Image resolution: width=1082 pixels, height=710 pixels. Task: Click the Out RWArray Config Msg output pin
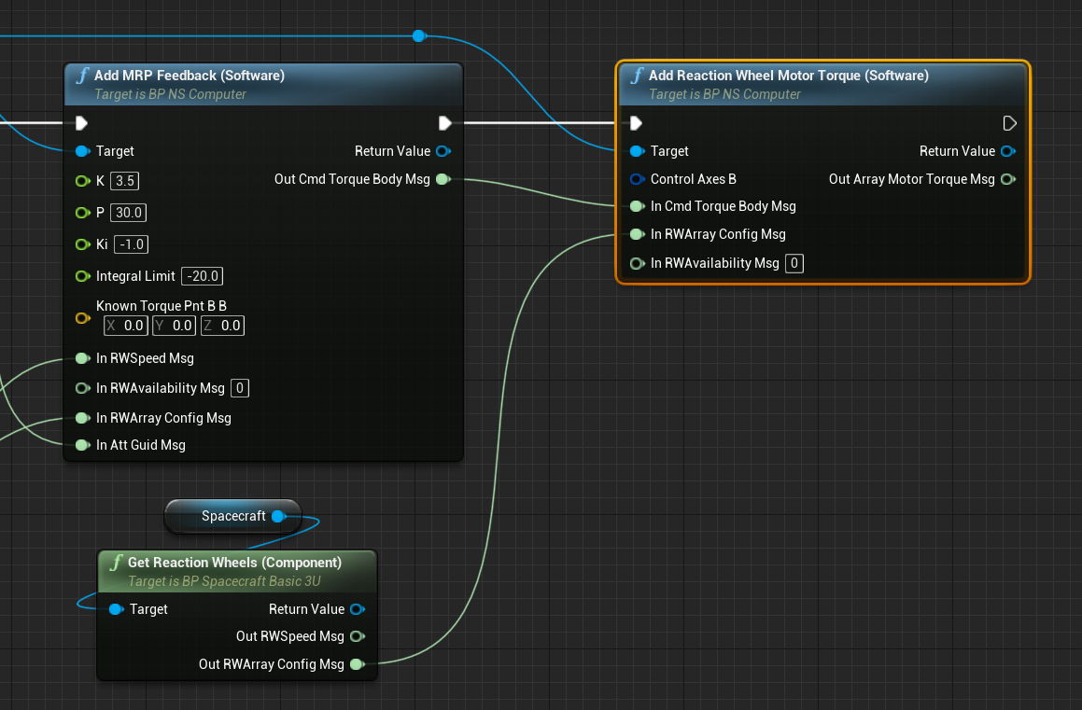pos(357,665)
